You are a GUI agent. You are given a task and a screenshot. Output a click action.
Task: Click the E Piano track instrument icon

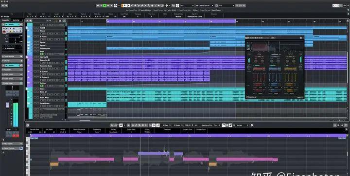(x=28, y=36)
